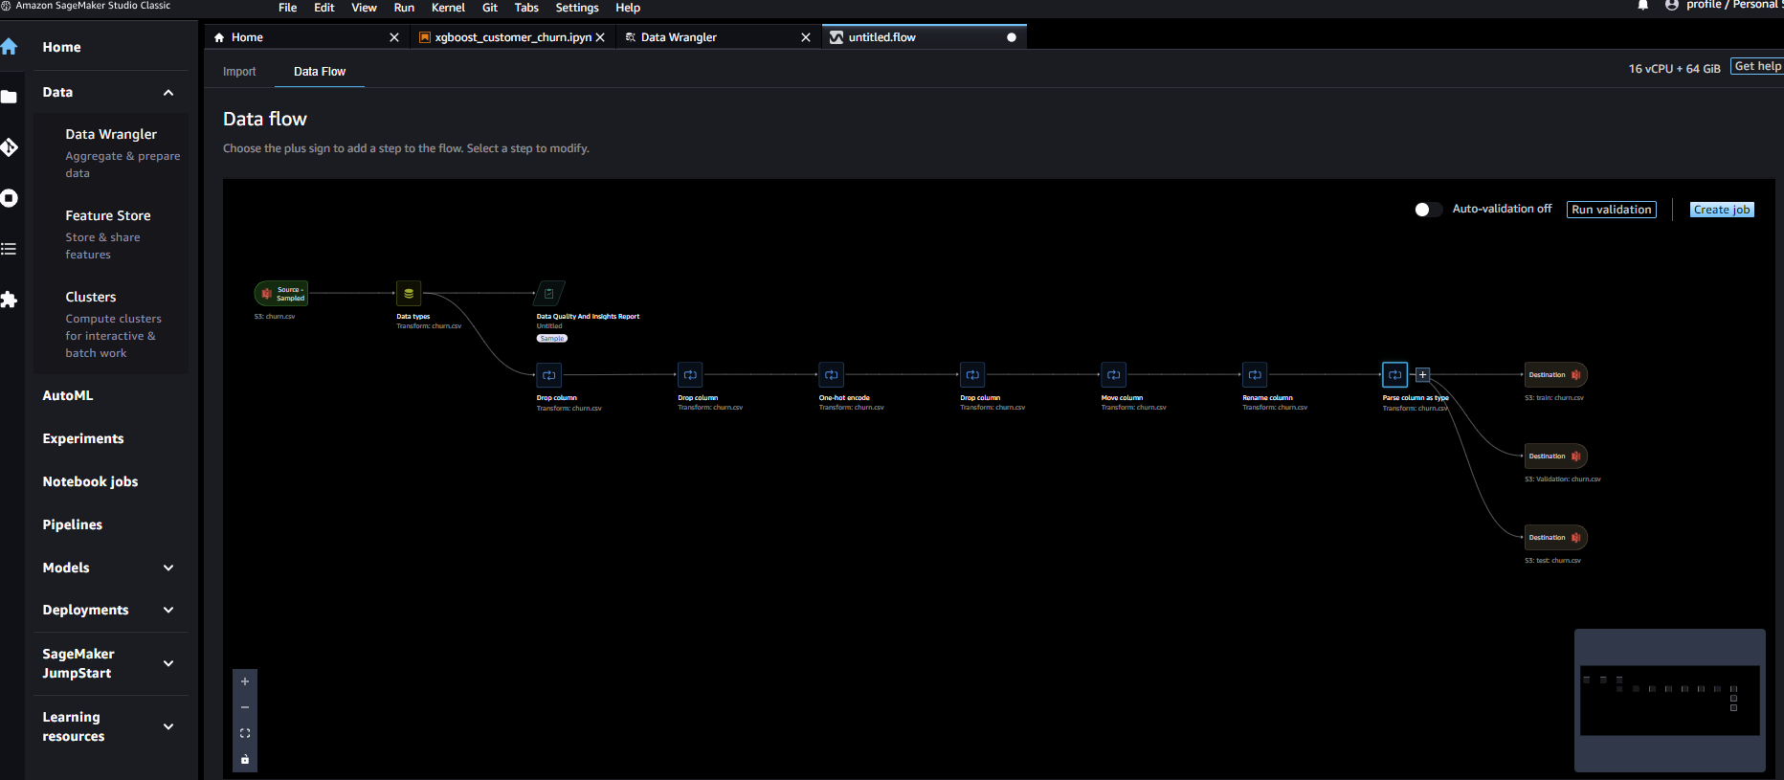The height and width of the screenshot is (780, 1784).
Task: Open Data Quality And Insights Report node
Action: [x=549, y=293]
